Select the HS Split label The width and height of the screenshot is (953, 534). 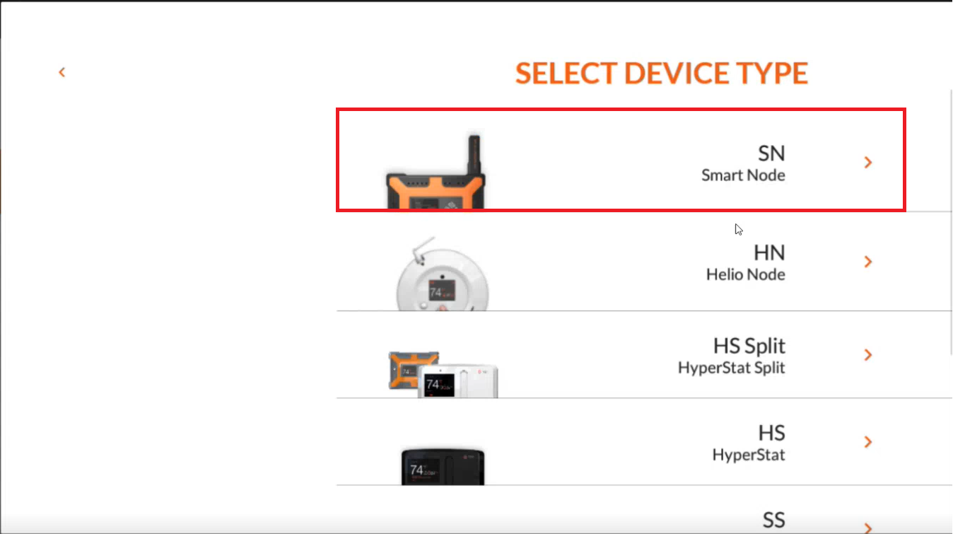tap(749, 346)
